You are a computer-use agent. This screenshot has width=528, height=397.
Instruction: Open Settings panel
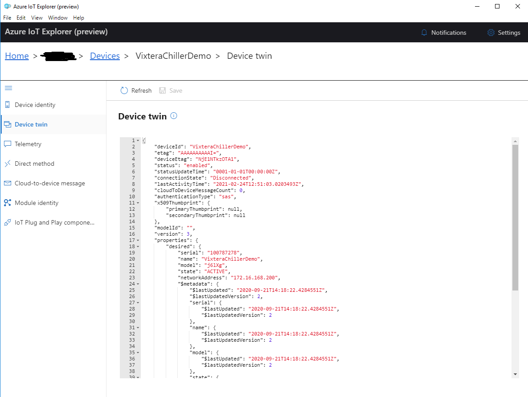[x=504, y=33]
